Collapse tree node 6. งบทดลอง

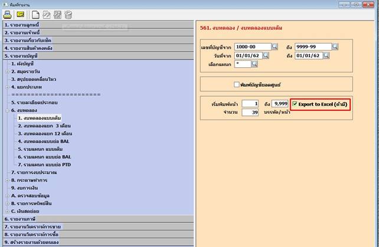(x=7, y=111)
